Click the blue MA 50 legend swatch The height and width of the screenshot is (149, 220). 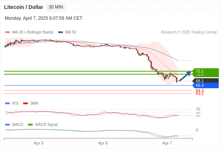[60, 32]
